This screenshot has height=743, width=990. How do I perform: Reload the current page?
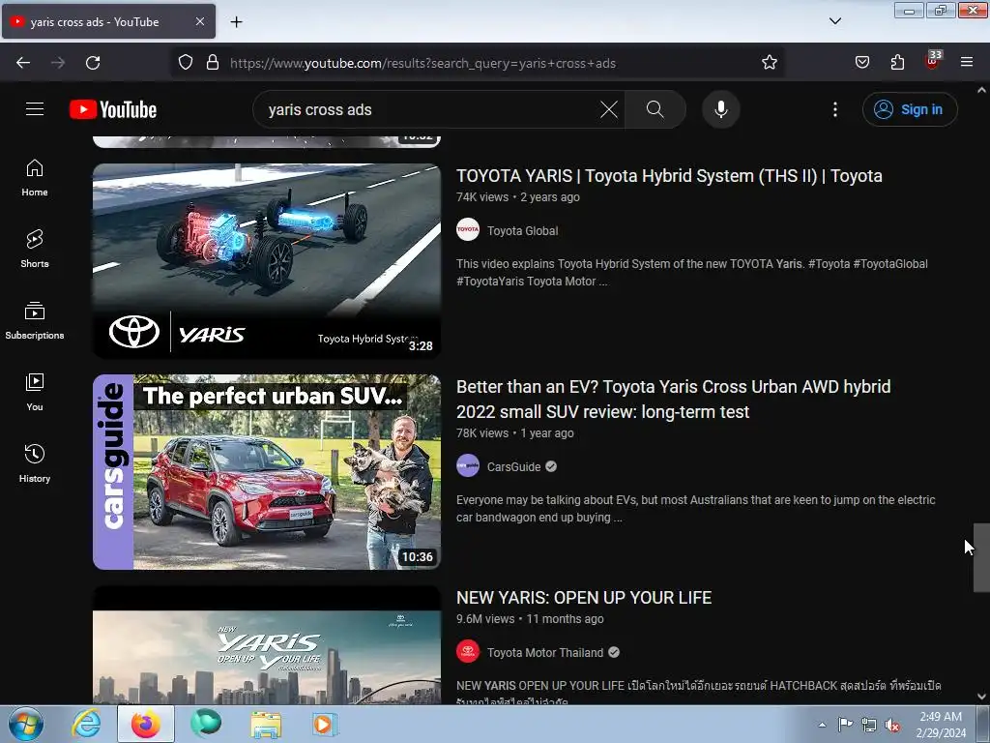click(x=93, y=63)
